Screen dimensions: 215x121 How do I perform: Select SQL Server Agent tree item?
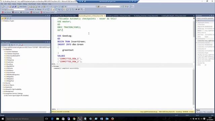(x=17, y=95)
